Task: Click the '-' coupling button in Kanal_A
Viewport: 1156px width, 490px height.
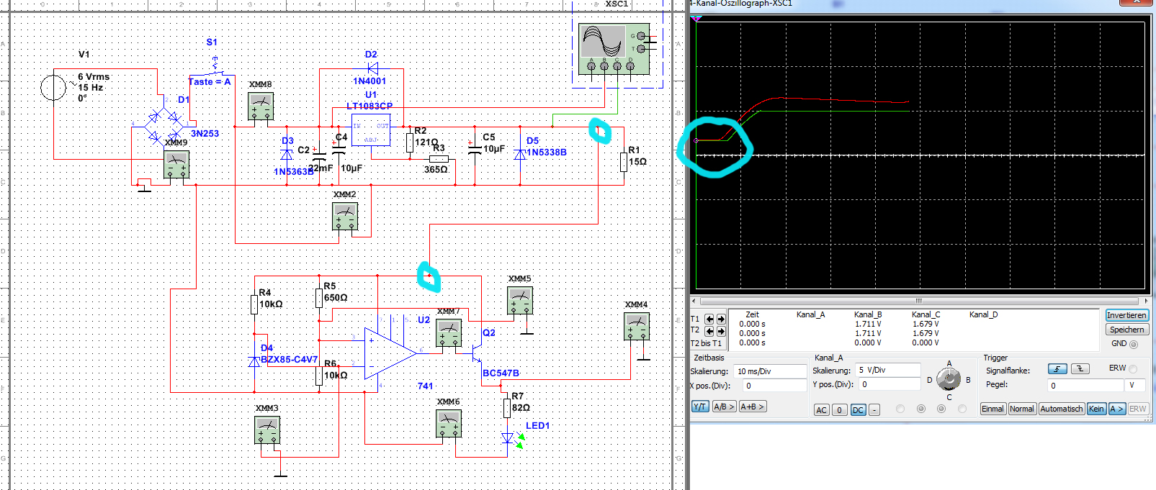Action: [x=874, y=410]
